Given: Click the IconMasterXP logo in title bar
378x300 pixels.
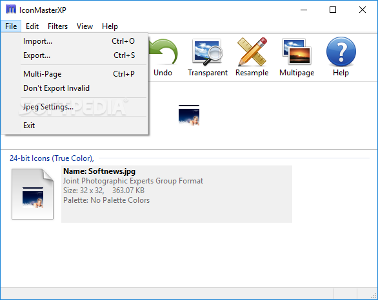Looking at the screenshot, I should [x=11, y=10].
